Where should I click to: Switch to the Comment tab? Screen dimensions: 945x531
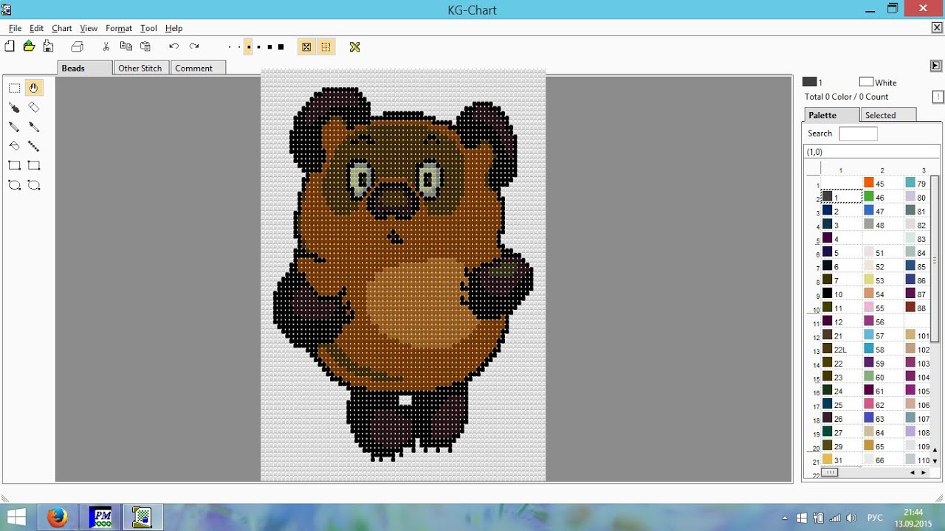(198, 68)
